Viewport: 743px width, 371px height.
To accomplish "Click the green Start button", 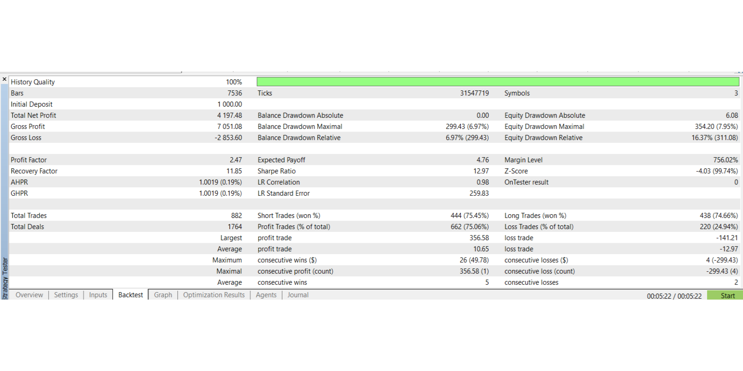I will click(x=725, y=295).
